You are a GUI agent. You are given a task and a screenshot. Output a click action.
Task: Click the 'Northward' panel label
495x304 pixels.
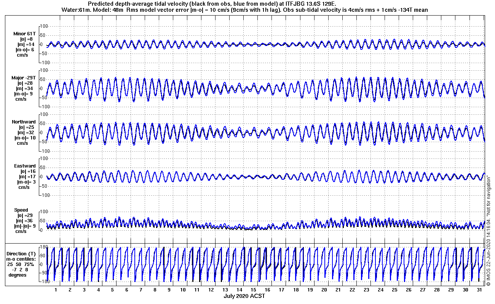[x=24, y=122]
